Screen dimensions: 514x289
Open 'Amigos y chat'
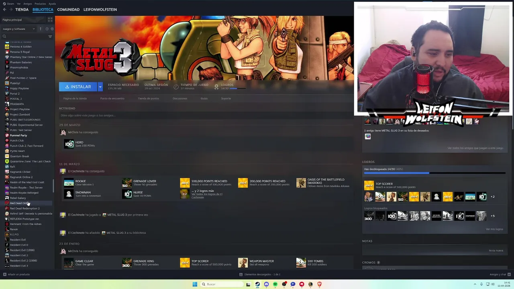[500, 275]
